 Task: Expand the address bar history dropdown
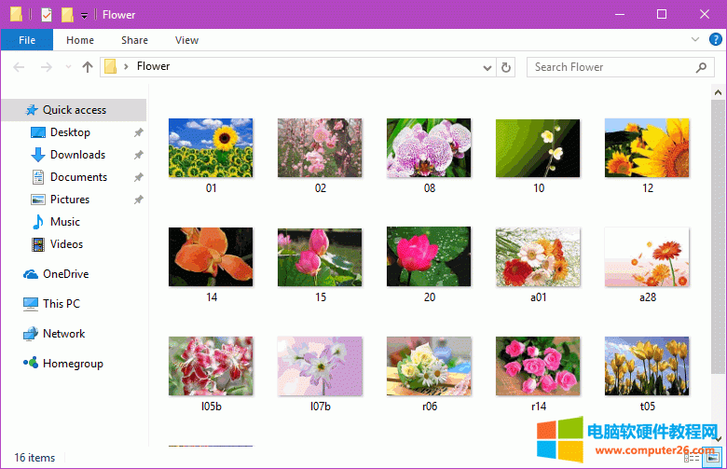point(487,67)
